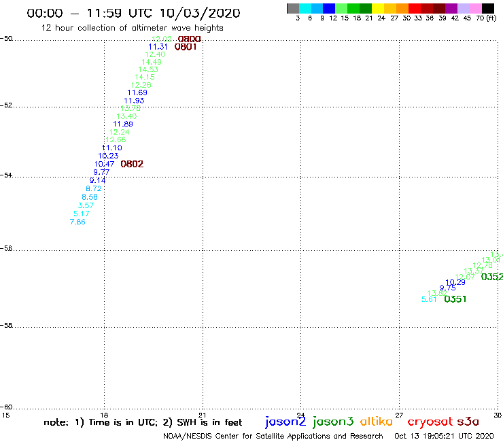Click the gray swatch in the color scale

[293, 8]
